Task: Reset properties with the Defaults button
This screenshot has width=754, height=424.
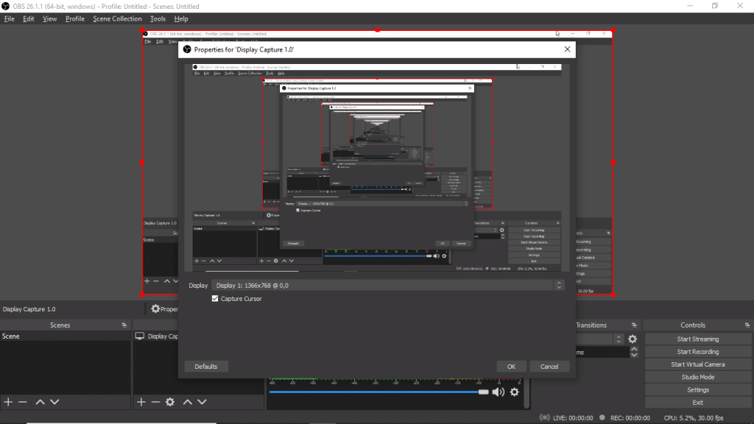Action: click(x=206, y=367)
